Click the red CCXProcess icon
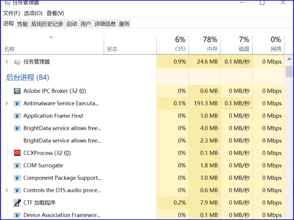This screenshot has height=220, width=294. tap(17, 153)
